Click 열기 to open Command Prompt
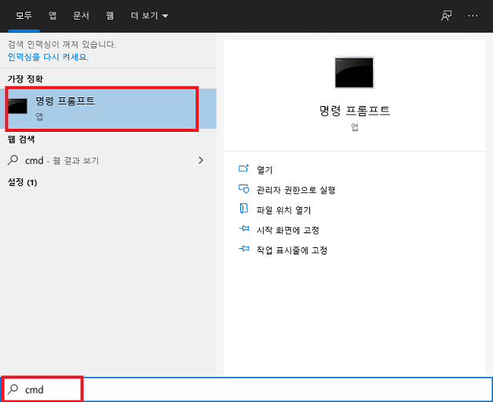The image size is (493, 402). click(x=265, y=170)
